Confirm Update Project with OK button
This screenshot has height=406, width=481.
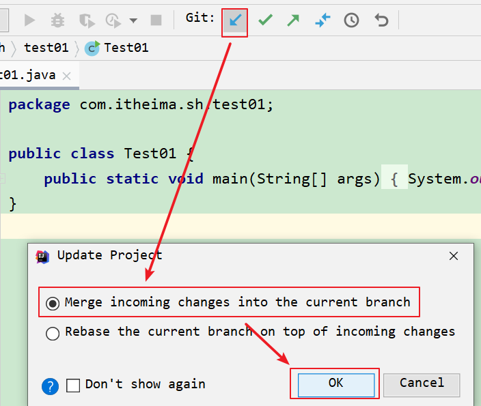(x=335, y=383)
